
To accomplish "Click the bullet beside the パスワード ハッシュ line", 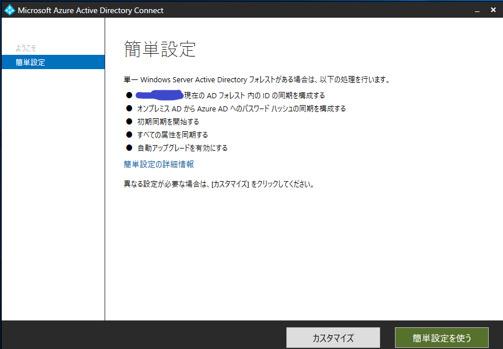I will pyautogui.click(x=129, y=109).
